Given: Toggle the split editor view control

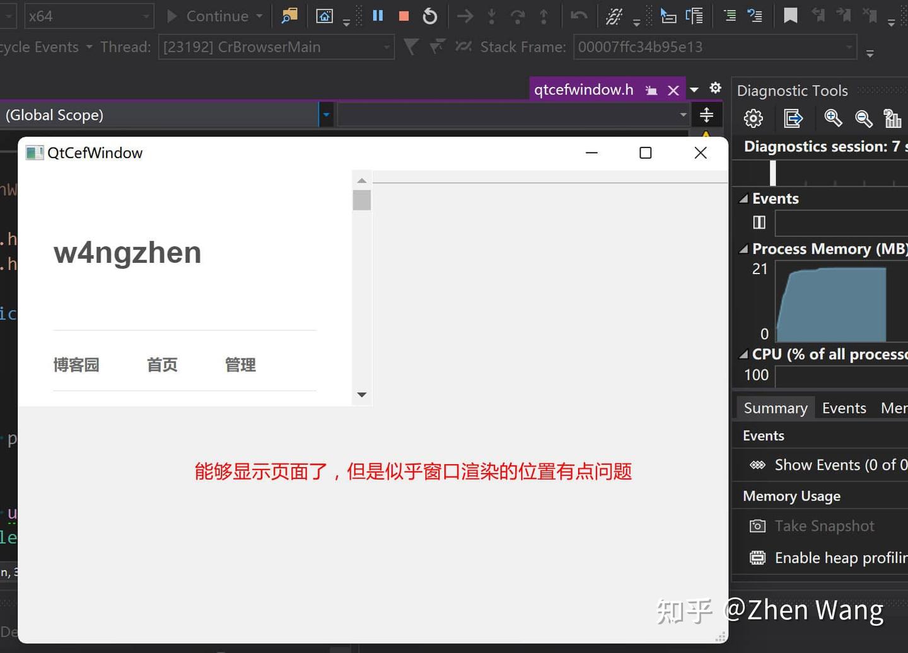Looking at the screenshot, I should [707, 115].
